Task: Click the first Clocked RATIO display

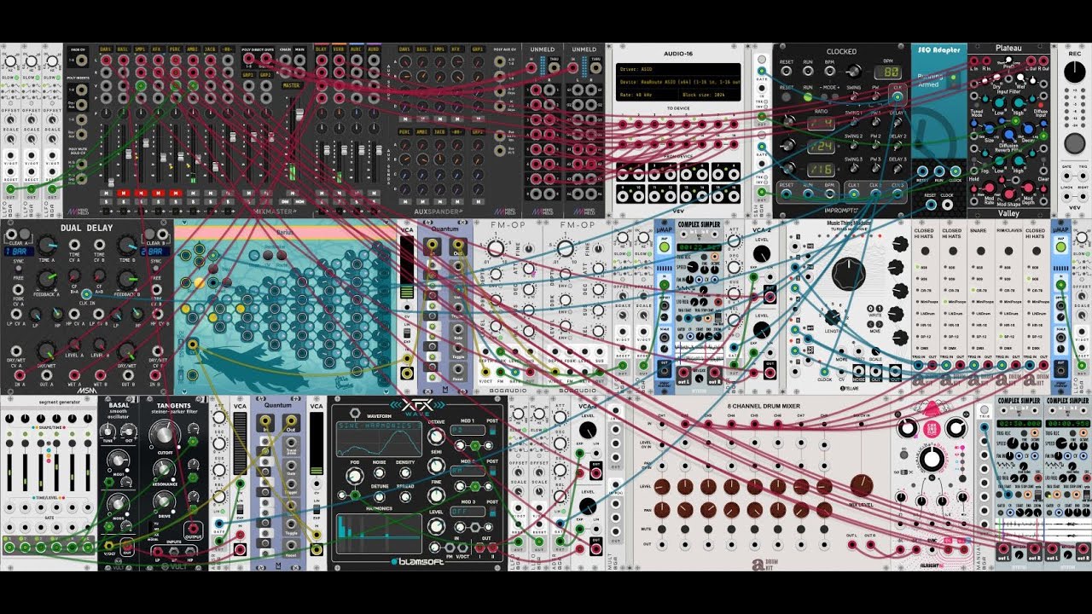Action: [821, 123]
